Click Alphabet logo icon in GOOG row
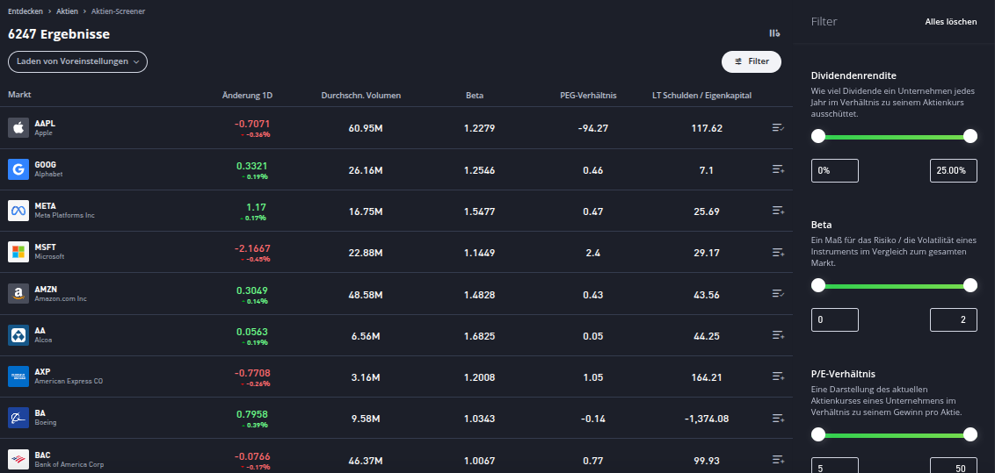Viewport: 995px width, 473px height. (x=18, y=169)
